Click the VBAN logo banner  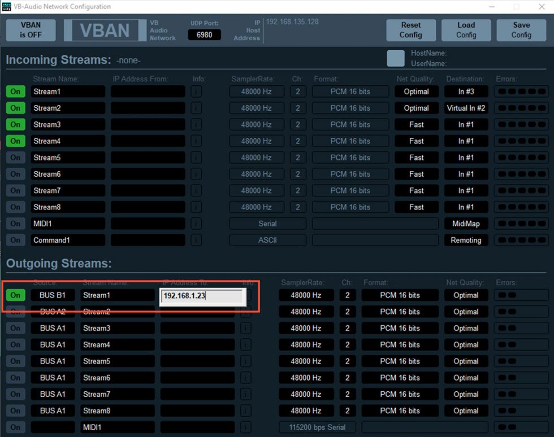[x=105, y=31]
